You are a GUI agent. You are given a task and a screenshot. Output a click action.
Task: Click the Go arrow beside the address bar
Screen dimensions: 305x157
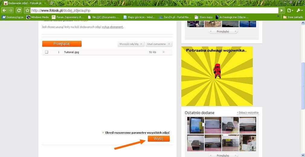[281, 10]
